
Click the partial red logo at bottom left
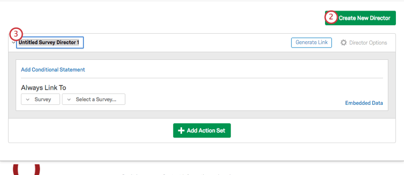(x=27, y=169)
